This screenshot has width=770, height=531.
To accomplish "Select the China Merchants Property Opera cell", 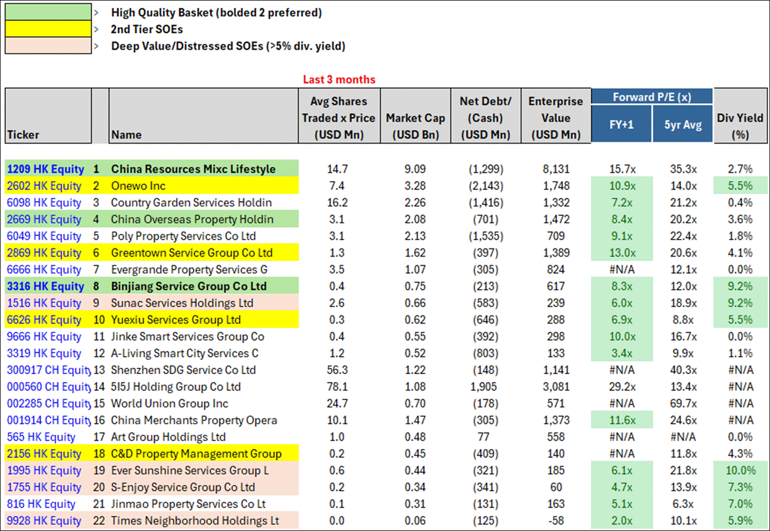I will pos(203,420).
